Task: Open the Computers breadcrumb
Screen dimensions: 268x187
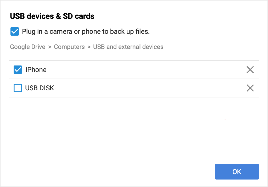Action: pos(69,47)
